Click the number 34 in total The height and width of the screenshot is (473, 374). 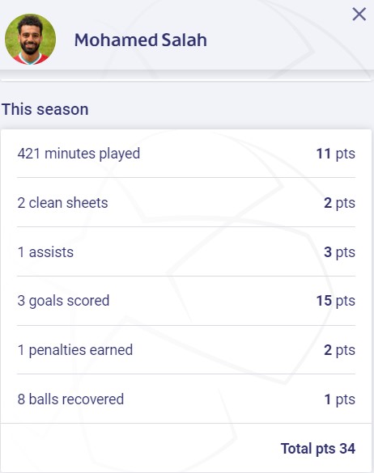click(347, 448)
